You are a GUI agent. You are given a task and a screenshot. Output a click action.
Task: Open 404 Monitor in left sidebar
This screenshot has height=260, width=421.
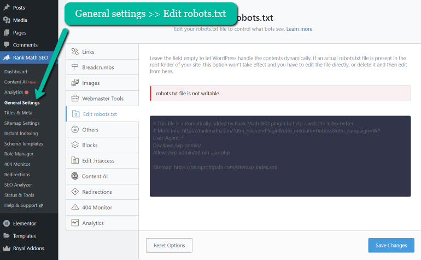pyautogui.click(x=17, y=164)
